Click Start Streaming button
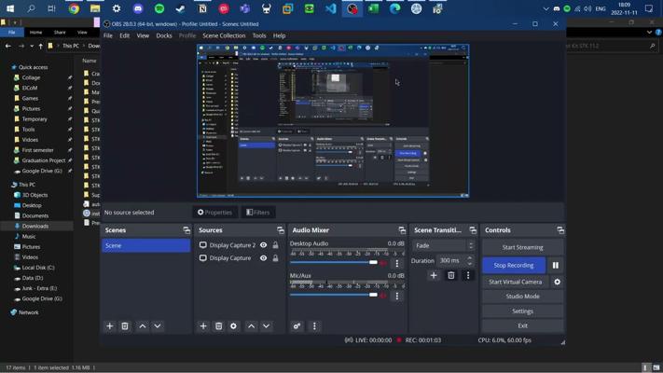This screenshot has width=663, height=373. 522,247
